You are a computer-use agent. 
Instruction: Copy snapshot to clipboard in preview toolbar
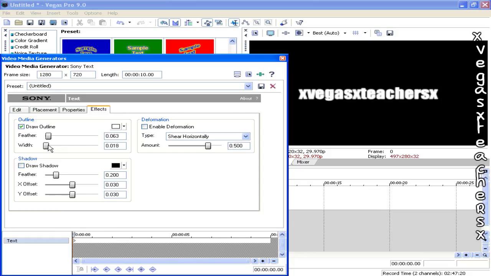point(377,33)
